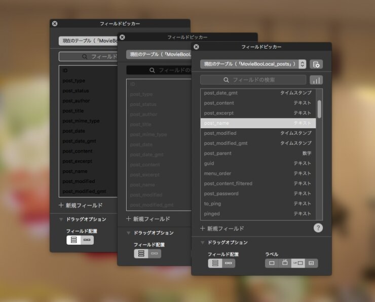Screen dimensions: 375x302
Task: Select post_name in middle window list
Action: tap(159, 184)
